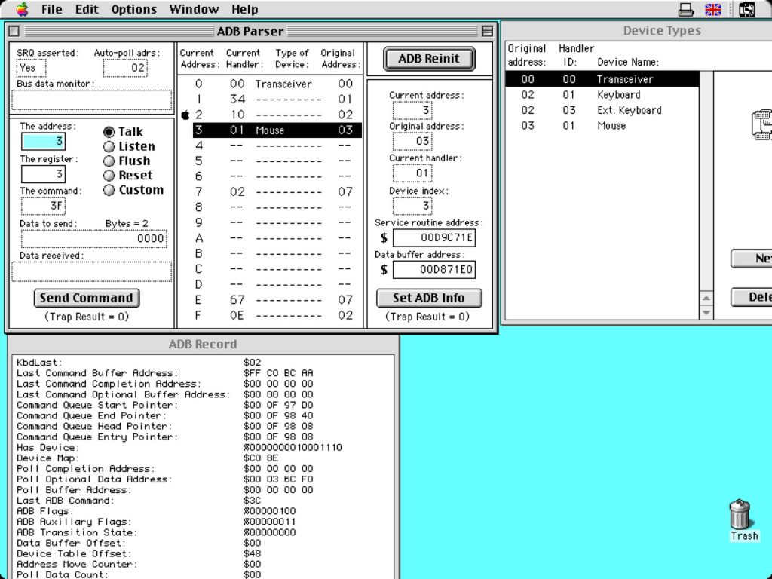This screenshot has width=772, height=579.
Task: Click the Data buffer address field
Action: [434, 270]
